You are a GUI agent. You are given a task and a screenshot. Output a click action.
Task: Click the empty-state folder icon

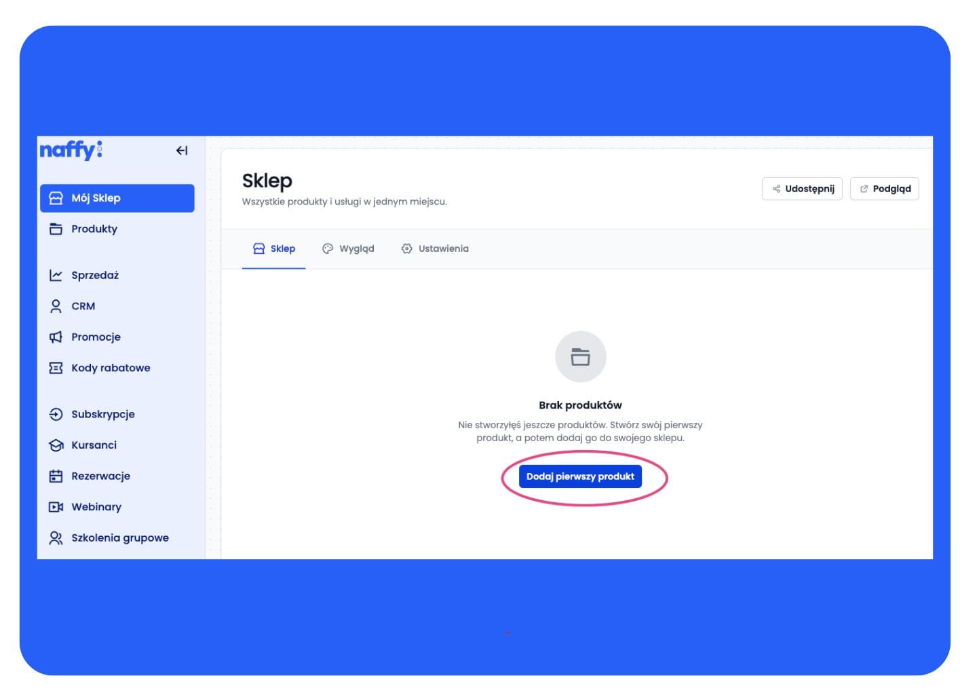[x=580, y=357]
